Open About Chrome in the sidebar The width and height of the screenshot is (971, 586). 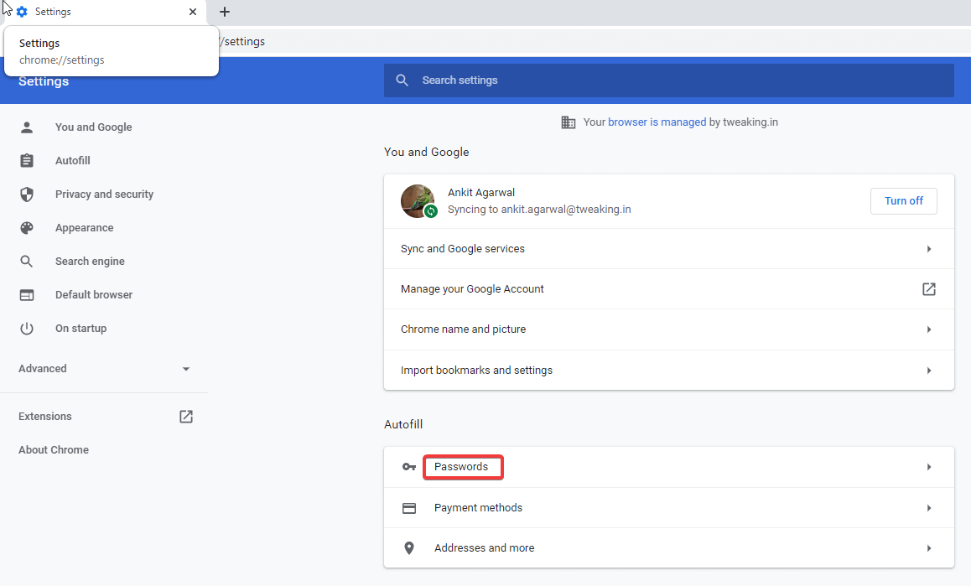click(54, 450)
